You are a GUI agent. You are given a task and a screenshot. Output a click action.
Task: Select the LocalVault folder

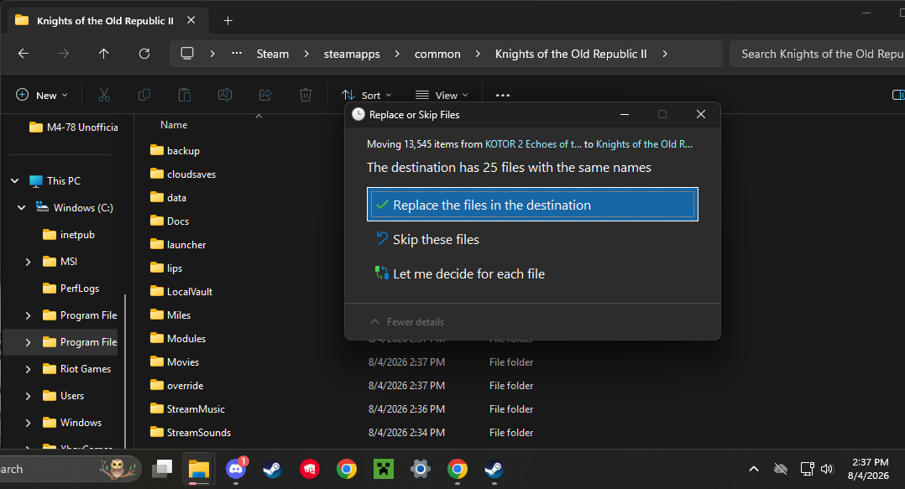point(181,292)
